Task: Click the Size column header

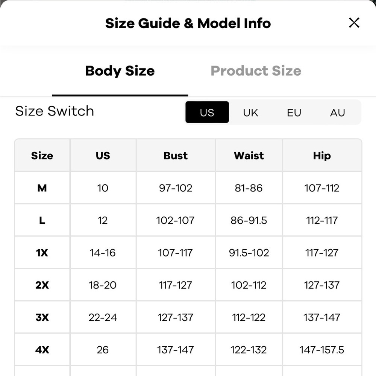Action: 42,156
